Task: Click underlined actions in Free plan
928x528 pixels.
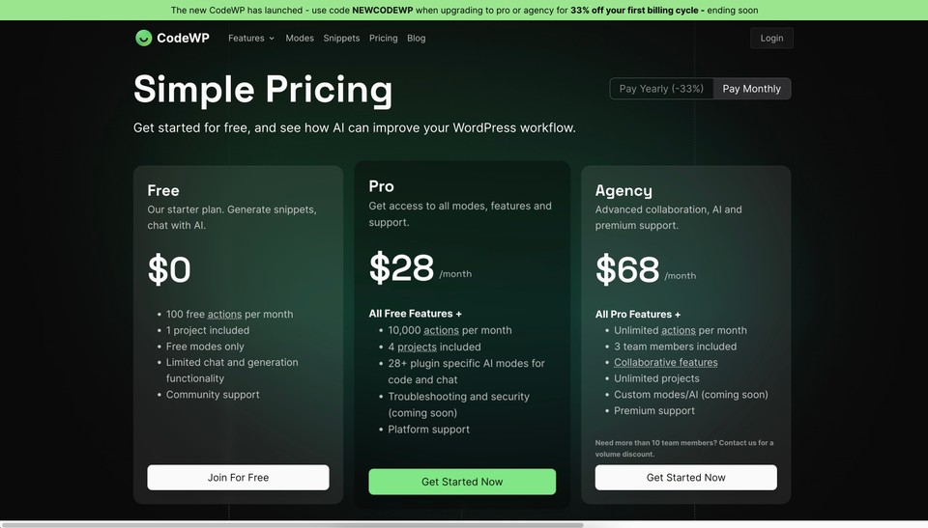Action: coord(224,315)
